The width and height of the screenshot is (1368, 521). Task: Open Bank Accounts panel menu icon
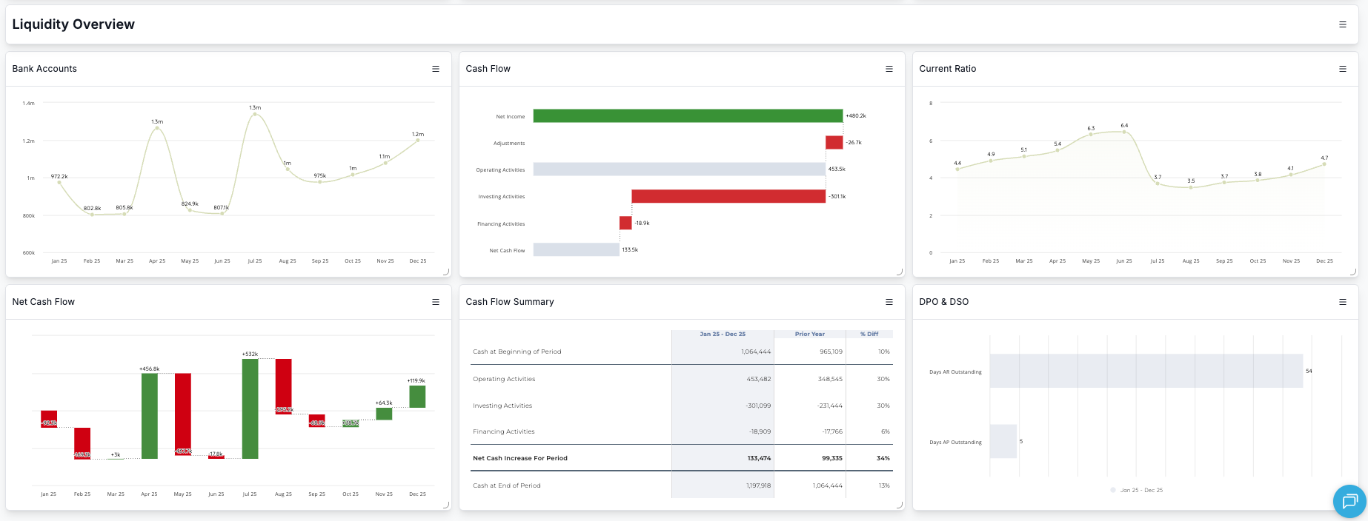pos(436,69)
